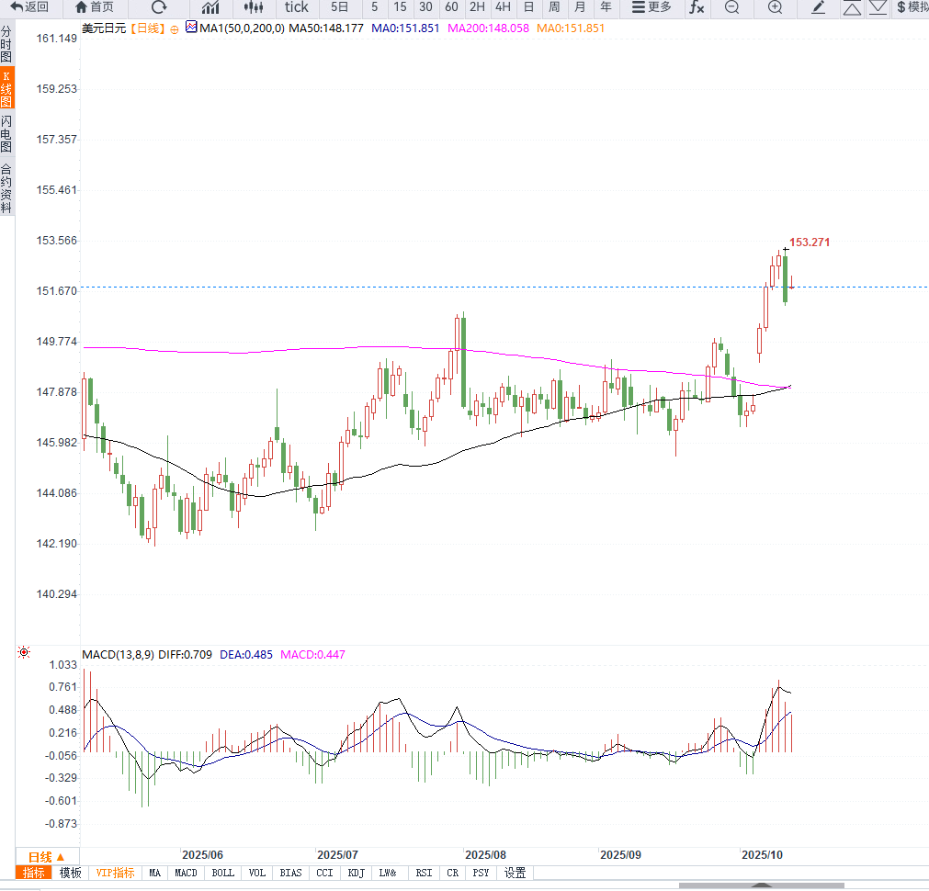Click the orange circle icon beside 日线 label
Viewport: 929px width, 891px height.
175,29
